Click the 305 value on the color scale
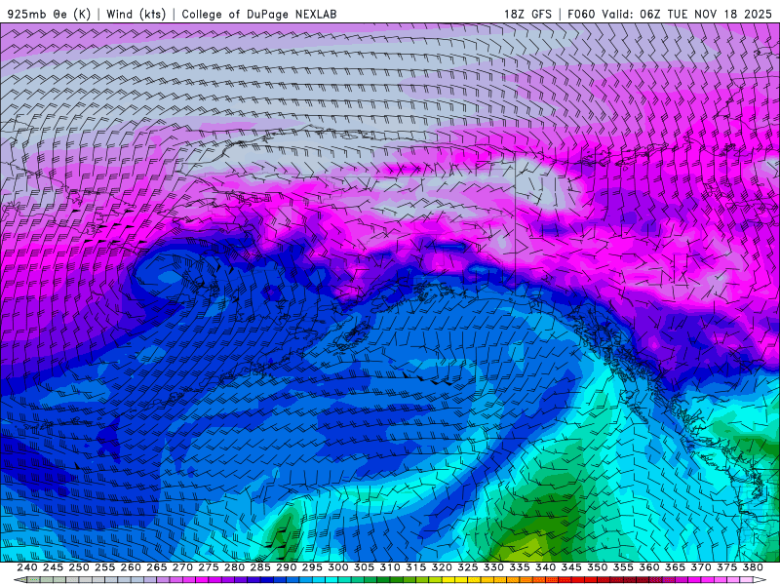The height and width of the screenshot is (585, 780). [x=364, y=567]
